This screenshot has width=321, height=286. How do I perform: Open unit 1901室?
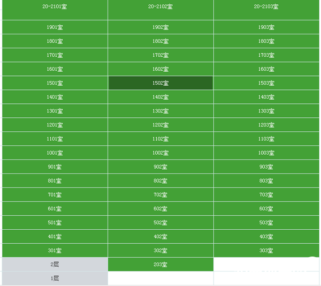(55, 27)
